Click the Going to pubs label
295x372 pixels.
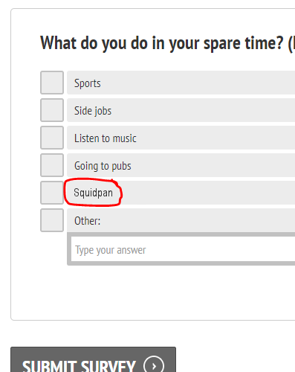click(103, 166)
